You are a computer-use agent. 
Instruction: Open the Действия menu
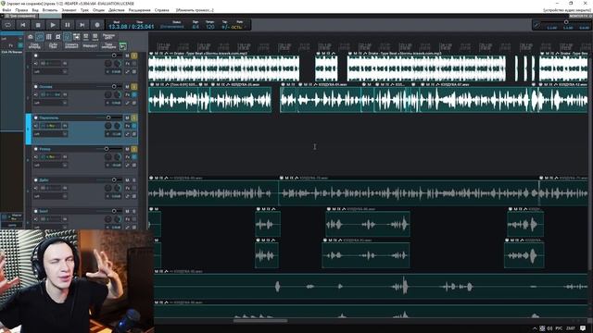click(117, 10)
